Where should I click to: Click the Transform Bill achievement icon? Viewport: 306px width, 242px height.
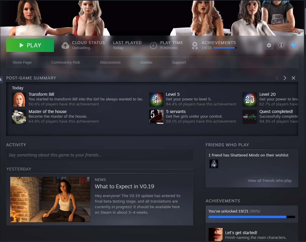tap(19, 100)
